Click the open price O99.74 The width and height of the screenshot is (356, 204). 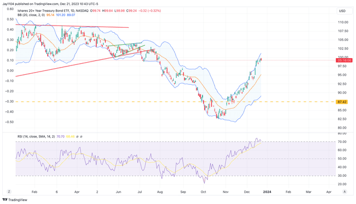coord(95,11)
